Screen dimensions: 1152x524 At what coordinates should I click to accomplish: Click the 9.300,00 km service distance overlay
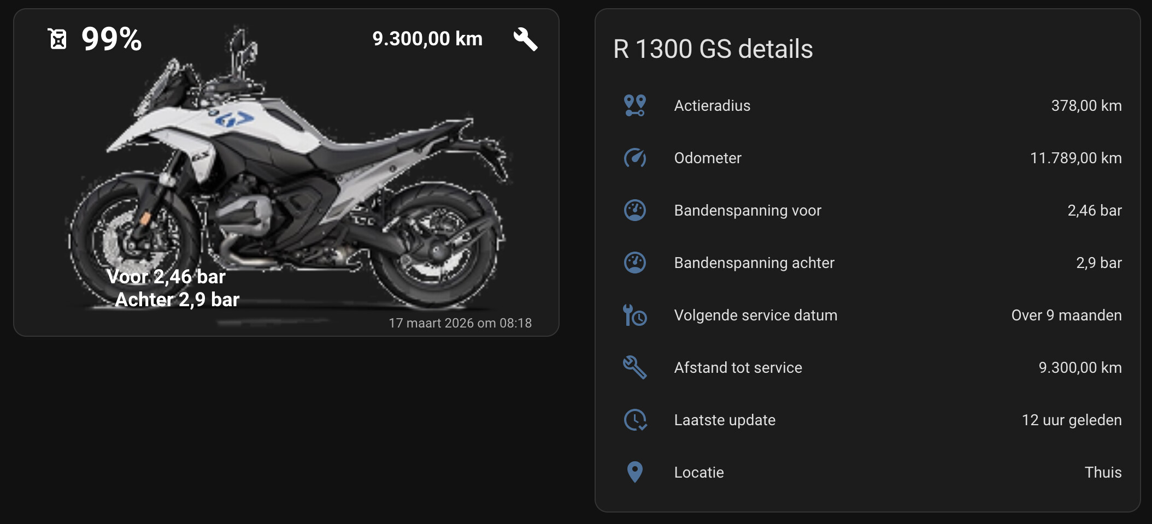427,39
